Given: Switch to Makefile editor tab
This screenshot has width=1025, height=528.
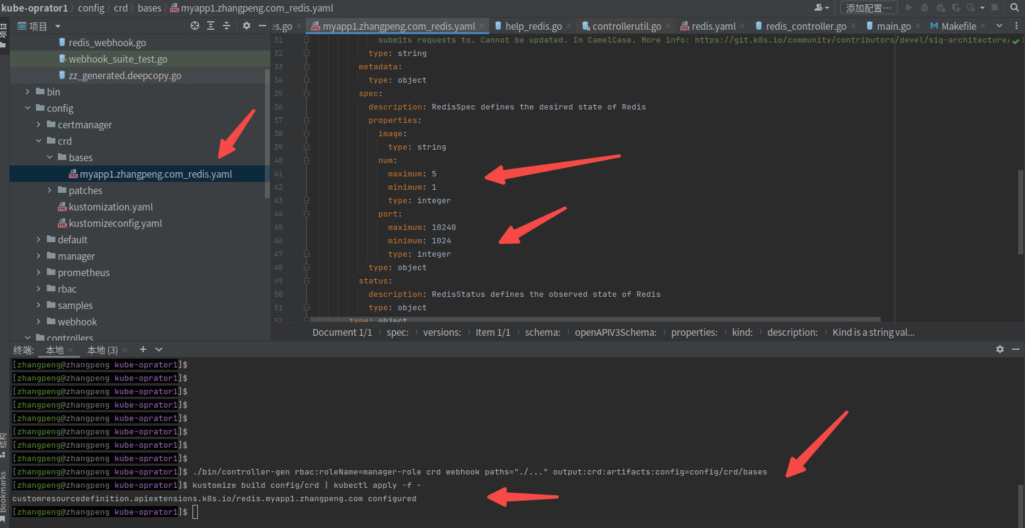Looking at the screenshot, I should pyautogui.click(x=958, y=26).
